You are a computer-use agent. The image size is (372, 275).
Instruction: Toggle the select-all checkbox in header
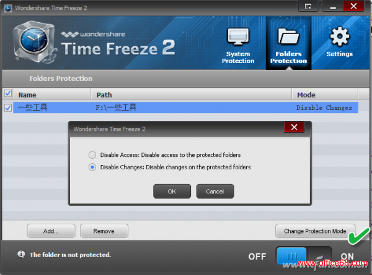click(8, 93)
